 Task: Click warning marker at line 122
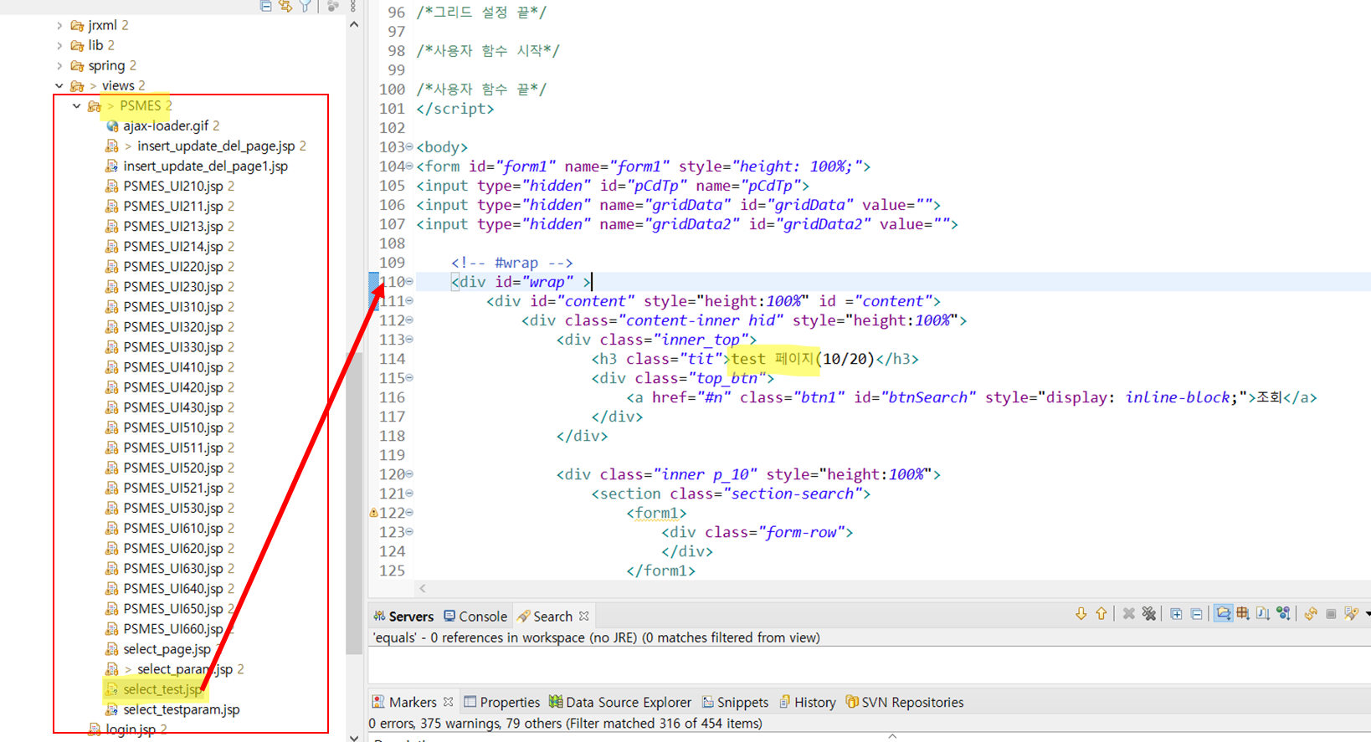tap(373, 513)
